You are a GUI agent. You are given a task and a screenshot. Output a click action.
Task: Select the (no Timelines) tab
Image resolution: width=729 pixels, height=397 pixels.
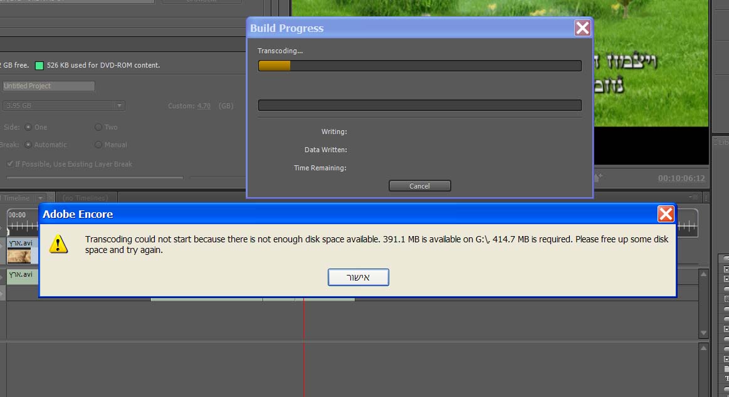pos(85,198)
